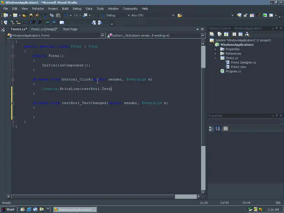Screen dimensions: 284x213
Task: Expand the References node in Solution Explorer
Action: [215, 54]
